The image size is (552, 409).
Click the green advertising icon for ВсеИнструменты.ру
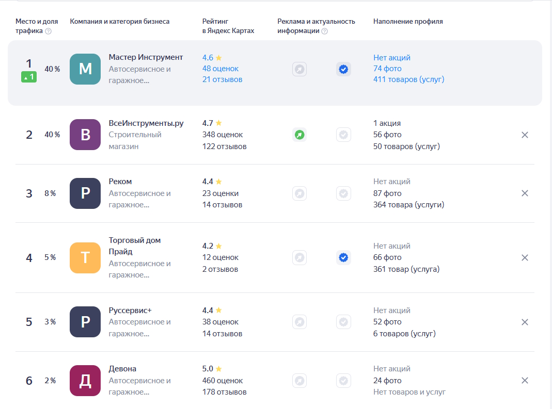pyautogui.click(x=299, y=135)
